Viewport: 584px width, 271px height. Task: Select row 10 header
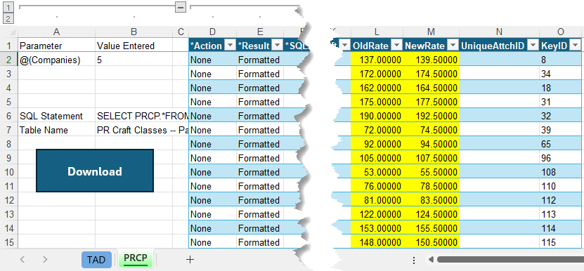point(9,172)
